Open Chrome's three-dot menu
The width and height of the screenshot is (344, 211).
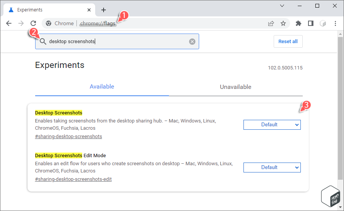(335, 23)
